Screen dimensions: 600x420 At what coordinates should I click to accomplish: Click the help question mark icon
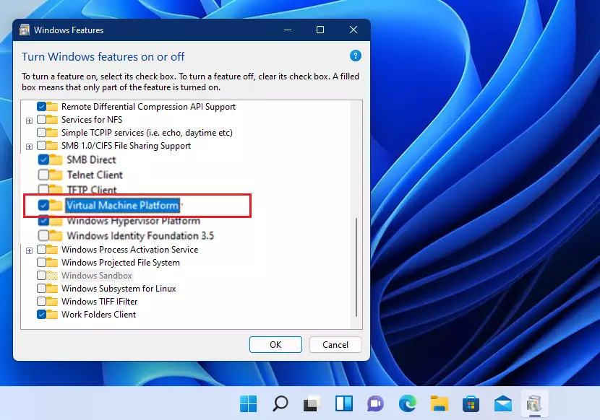point(356,56)
